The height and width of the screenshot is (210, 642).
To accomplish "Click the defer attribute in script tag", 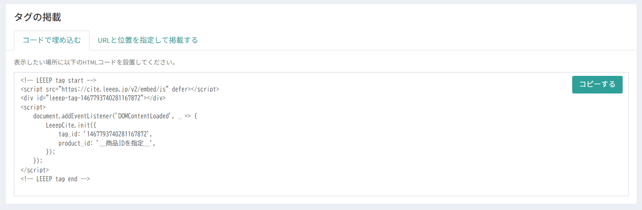I will click(180, 89).
